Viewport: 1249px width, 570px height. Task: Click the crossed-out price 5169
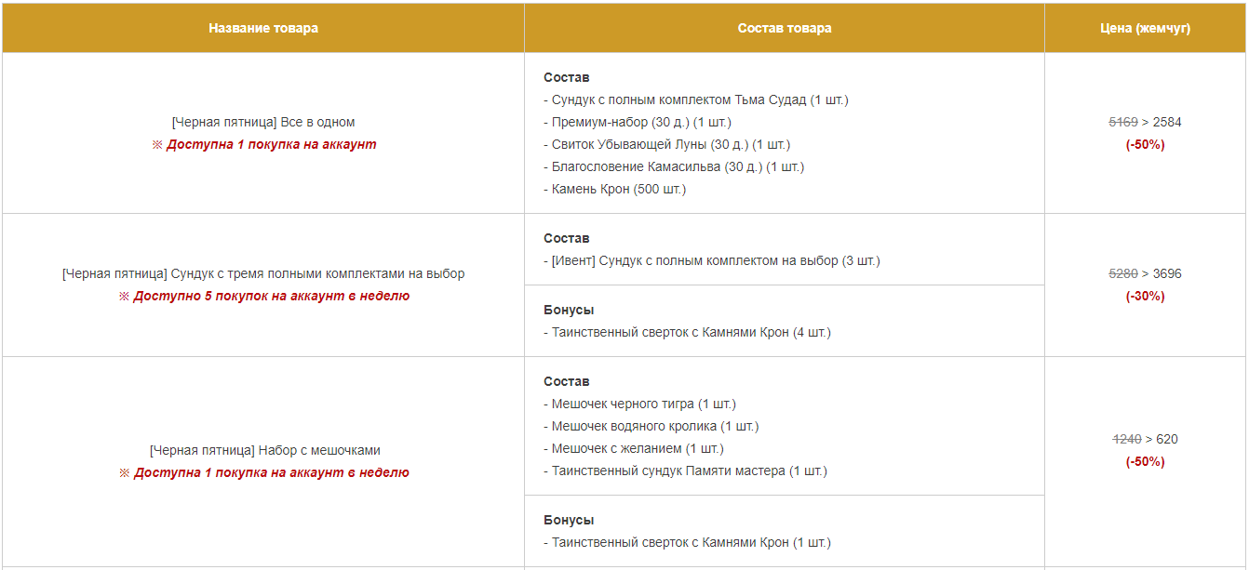1123,122
